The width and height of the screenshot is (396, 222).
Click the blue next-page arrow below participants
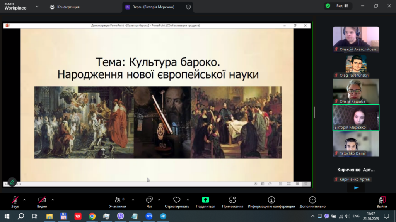pyautogui.click(x=356, y=188)
